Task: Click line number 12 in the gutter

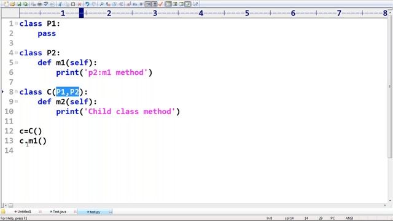Action: click(x=9, y=131)
